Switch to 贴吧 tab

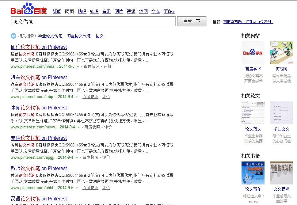(x=82, y=11)
